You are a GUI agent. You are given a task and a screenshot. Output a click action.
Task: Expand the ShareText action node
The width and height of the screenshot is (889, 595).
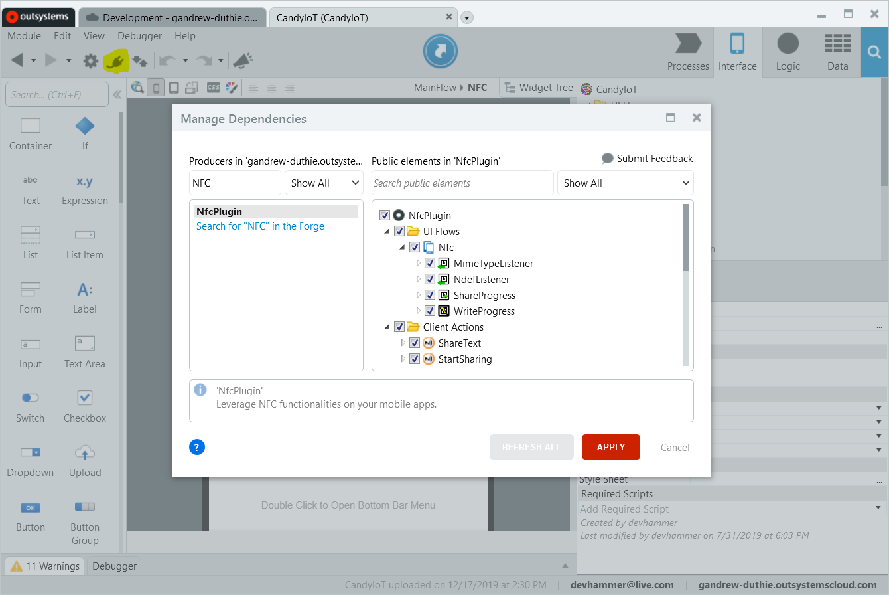(x=403, y=343)
